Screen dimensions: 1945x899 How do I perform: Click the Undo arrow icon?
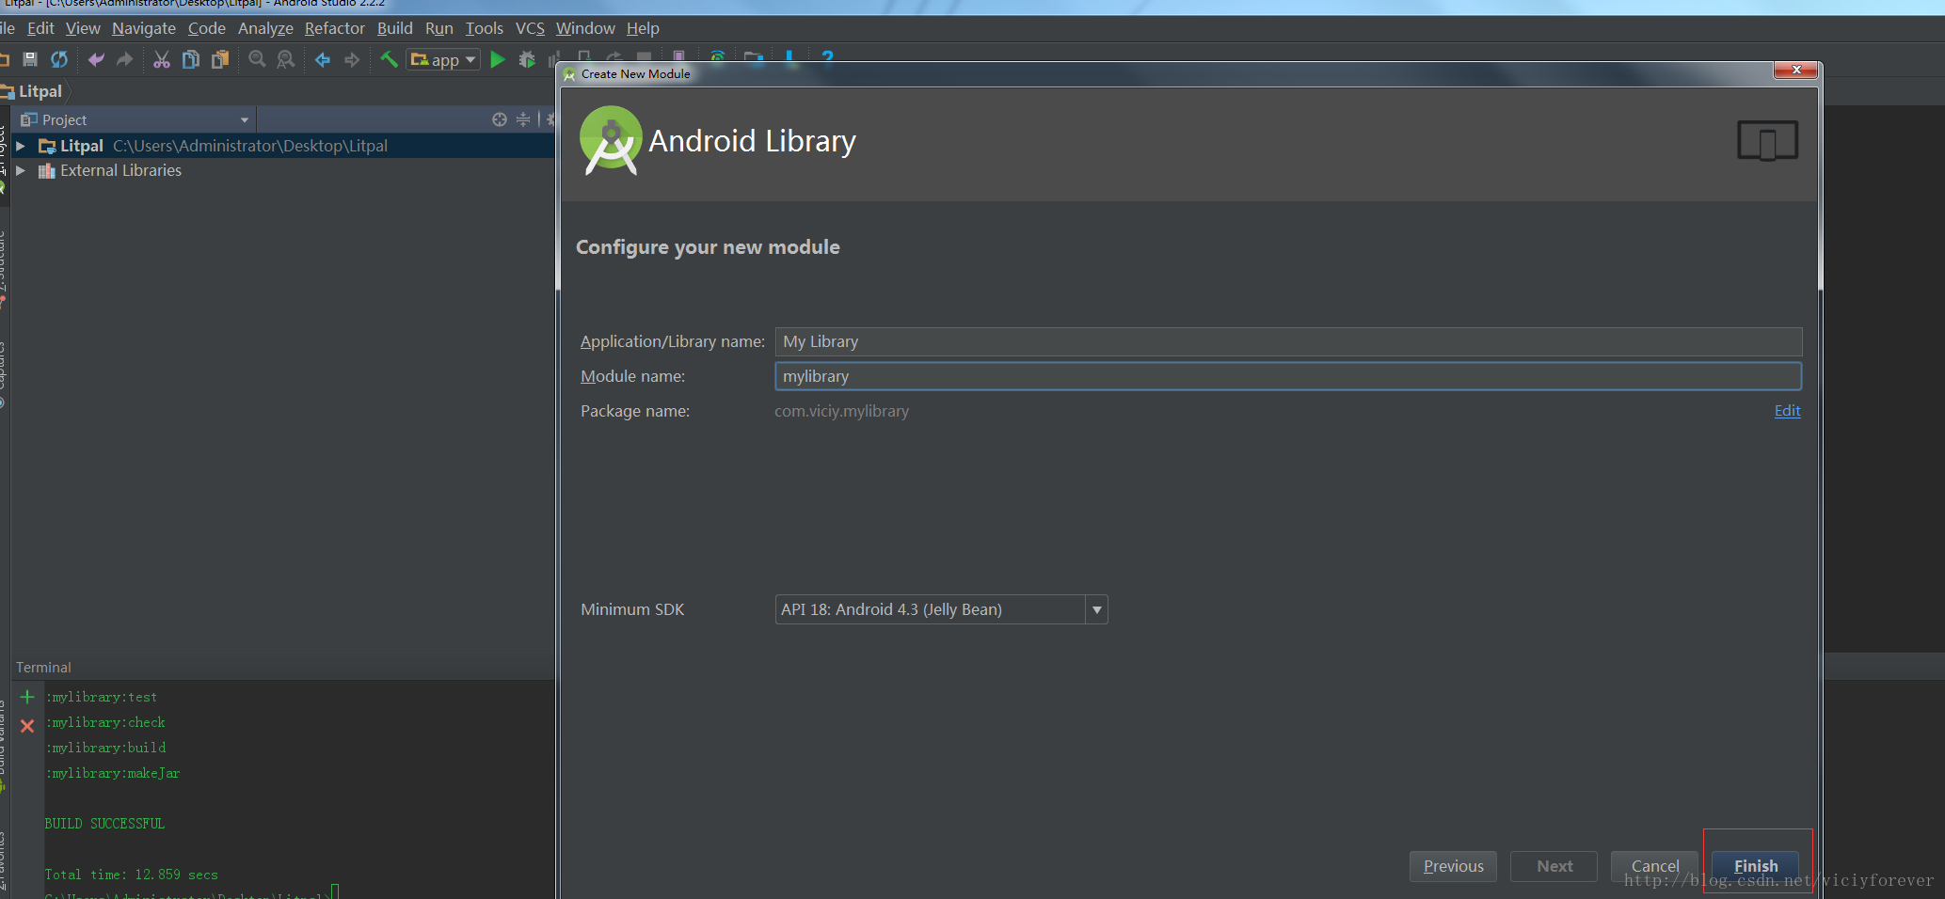[x=96, y=59]
